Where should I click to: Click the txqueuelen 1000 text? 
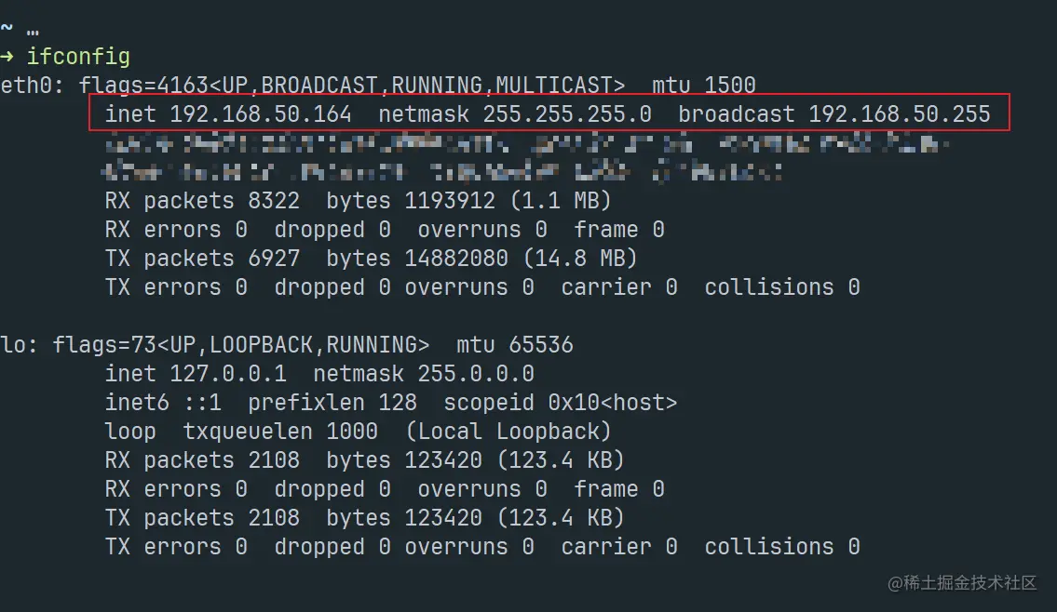280,432
